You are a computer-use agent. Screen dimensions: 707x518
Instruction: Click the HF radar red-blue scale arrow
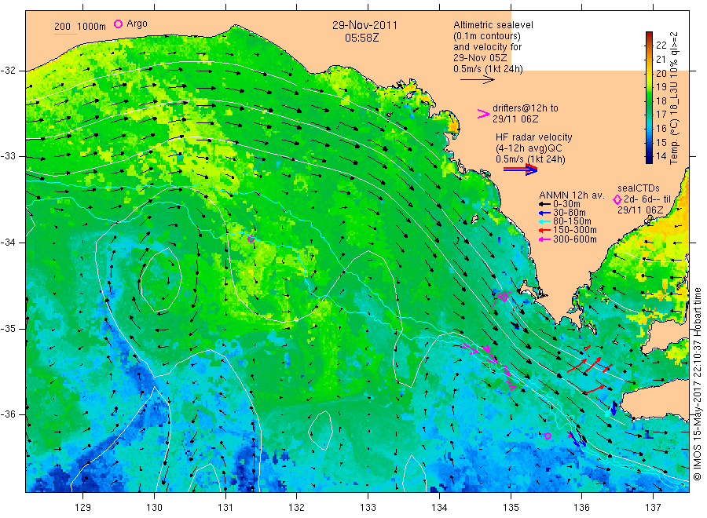pos(520,170)
